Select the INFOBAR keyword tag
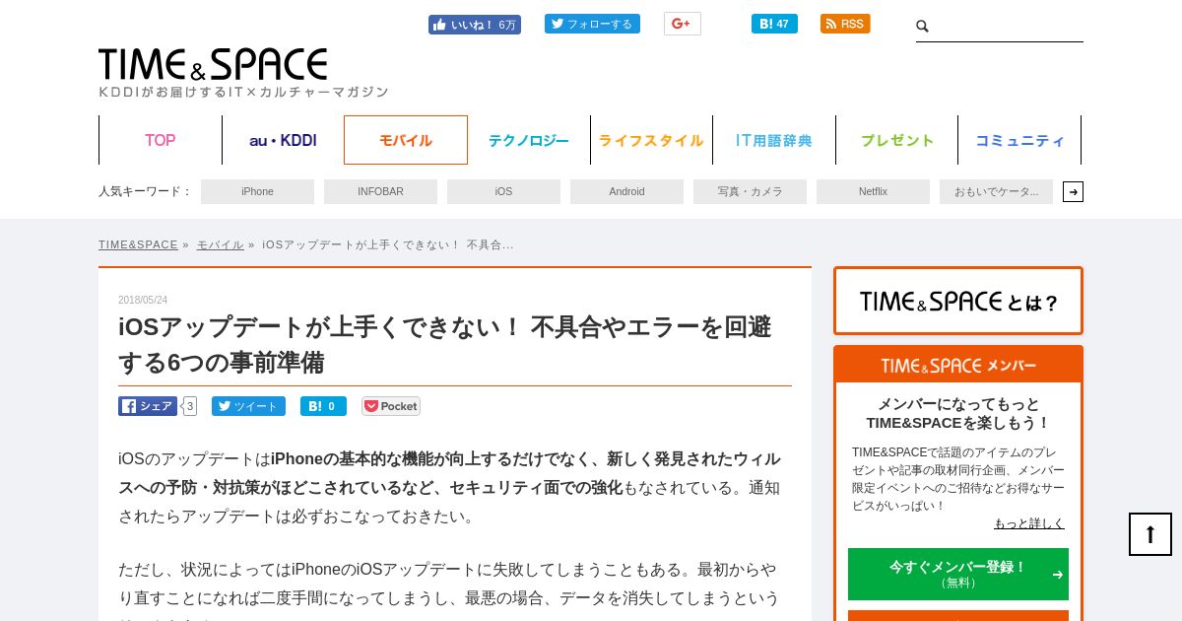The image size is (1182, 621). click(x=380, y=191)
